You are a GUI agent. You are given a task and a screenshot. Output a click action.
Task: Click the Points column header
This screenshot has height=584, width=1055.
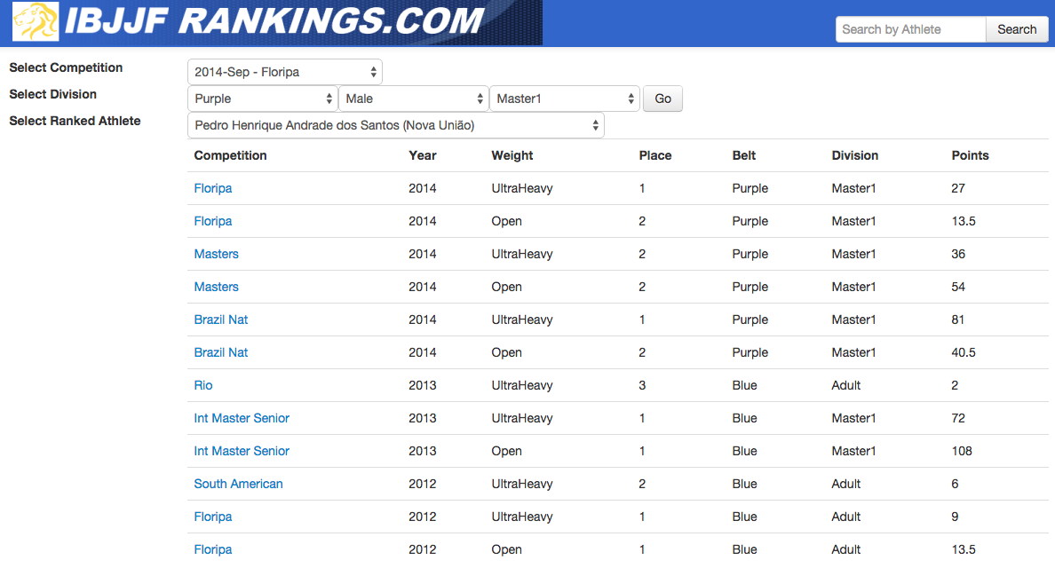click(970, 155)
